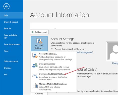Click the Add Account button
118x95 pixels.
point(39,32)
